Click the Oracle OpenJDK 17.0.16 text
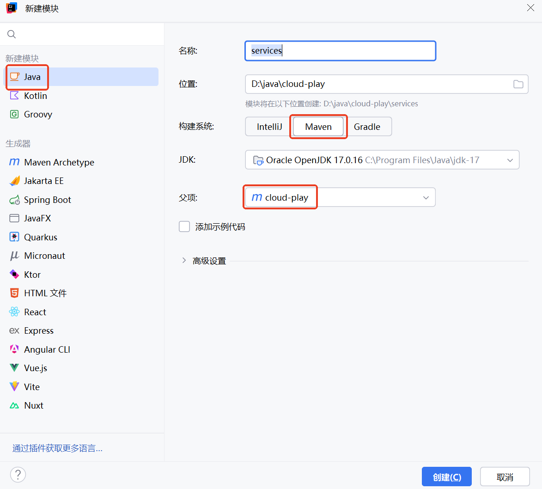The image size is (542, 489). click(314, 160)
